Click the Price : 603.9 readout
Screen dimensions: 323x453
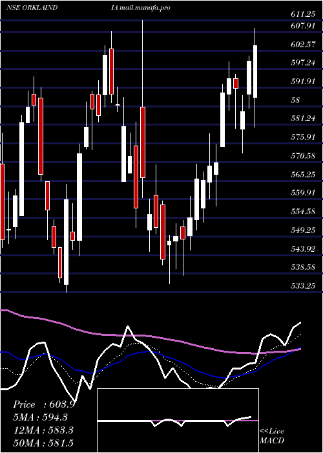pos(44,404)
